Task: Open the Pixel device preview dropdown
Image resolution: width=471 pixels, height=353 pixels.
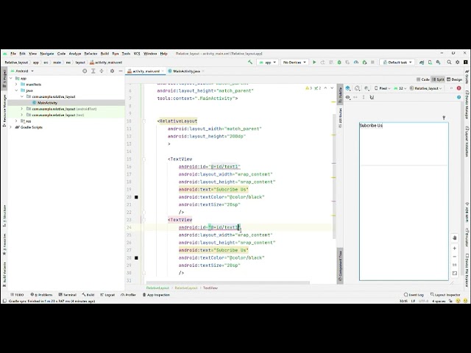Action: (382, 88)
